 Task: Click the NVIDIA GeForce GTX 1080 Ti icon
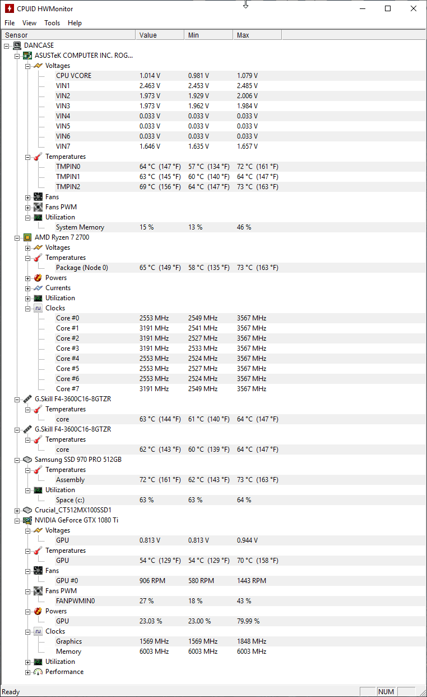(27, 520)
